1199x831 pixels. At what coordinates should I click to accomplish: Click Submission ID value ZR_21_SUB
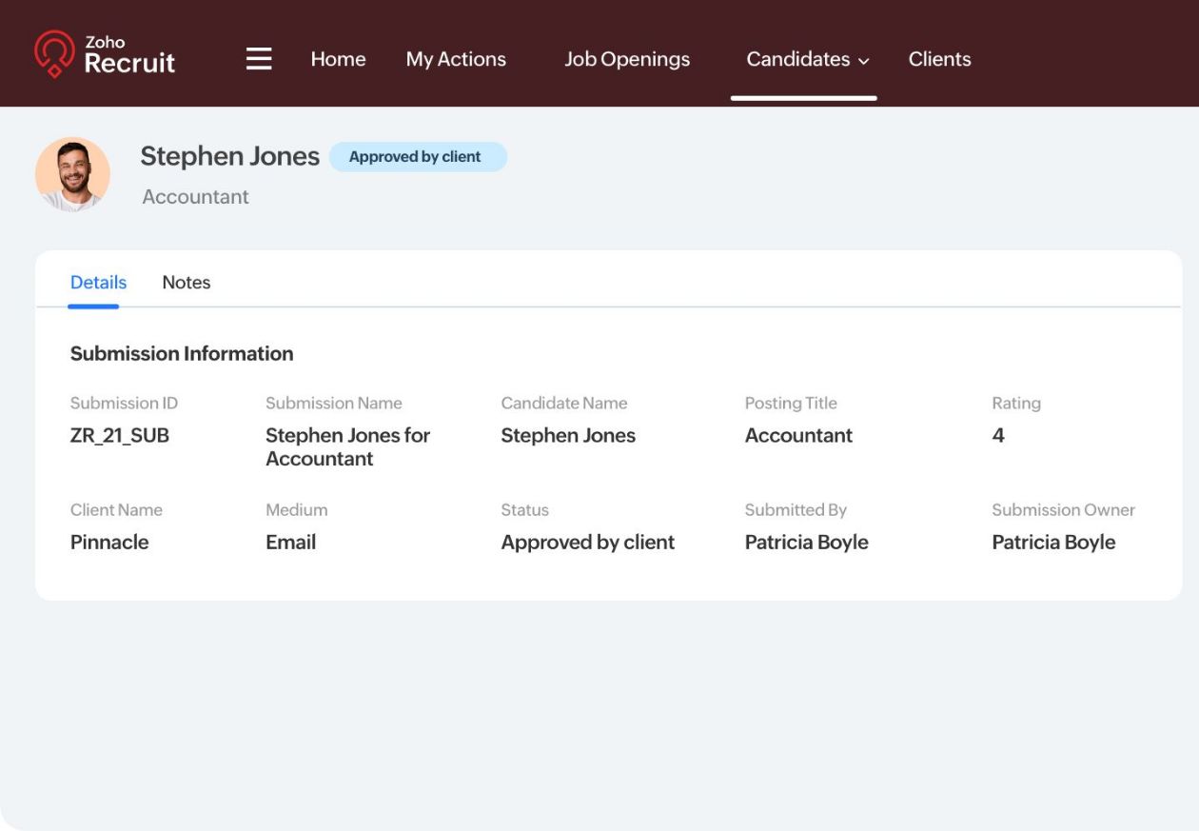[x=120, y=436]
